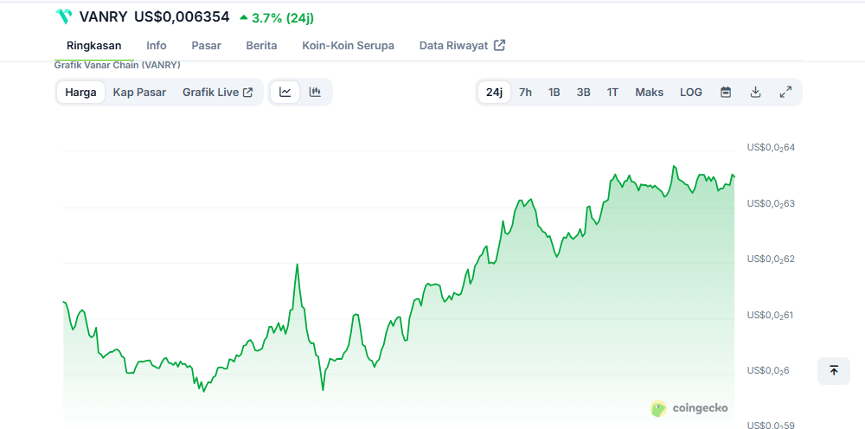Switch to line chart view icon
Screen dimensions: 865x429
click(285, 92)
